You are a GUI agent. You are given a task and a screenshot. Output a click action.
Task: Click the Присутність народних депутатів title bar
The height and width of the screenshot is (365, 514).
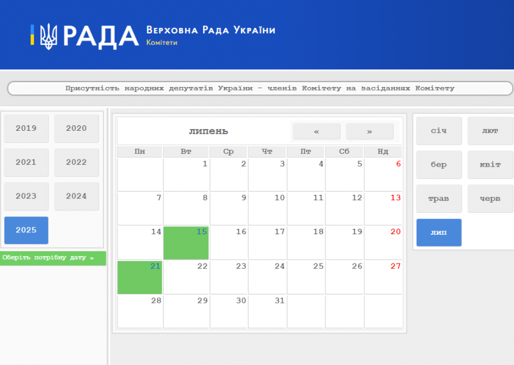coord(260,88)
